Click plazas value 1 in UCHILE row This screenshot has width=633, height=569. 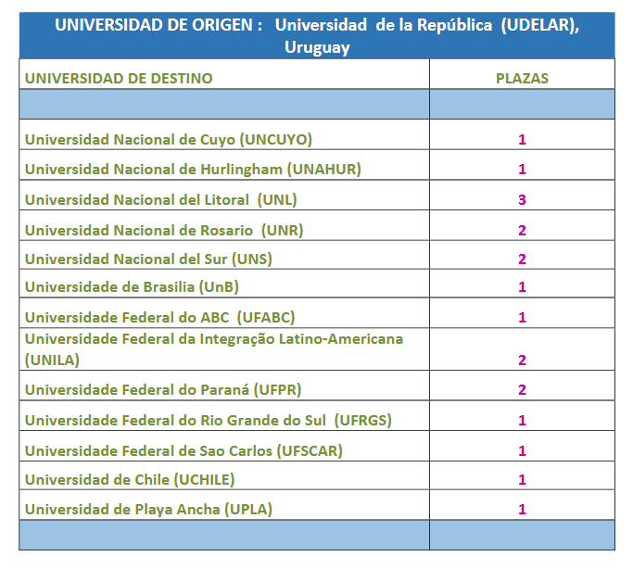point(522,480)
